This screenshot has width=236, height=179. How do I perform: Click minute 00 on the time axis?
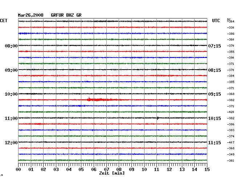19,170
